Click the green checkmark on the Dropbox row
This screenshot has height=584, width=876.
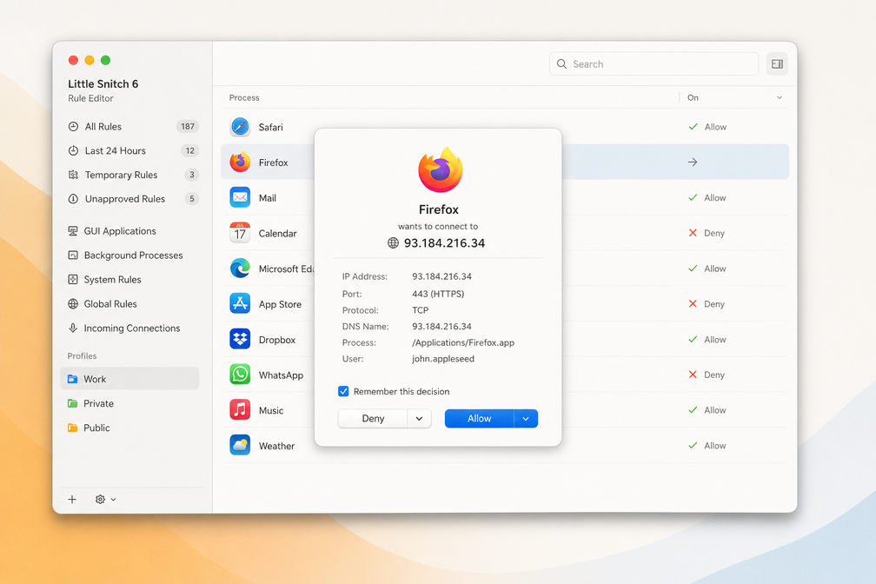[693, 339]
